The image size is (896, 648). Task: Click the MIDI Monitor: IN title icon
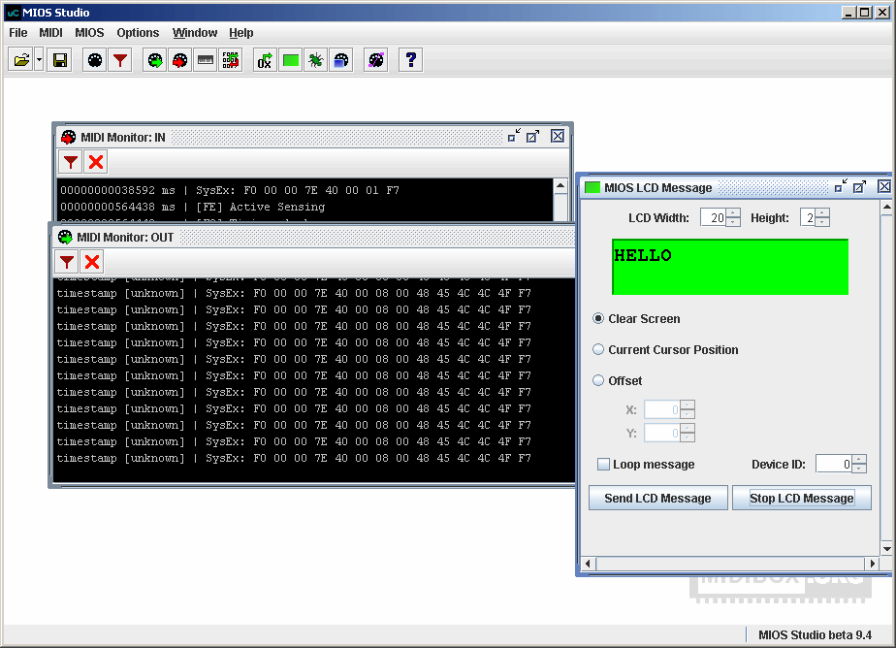pyautogui.click(x=69, y=137)
